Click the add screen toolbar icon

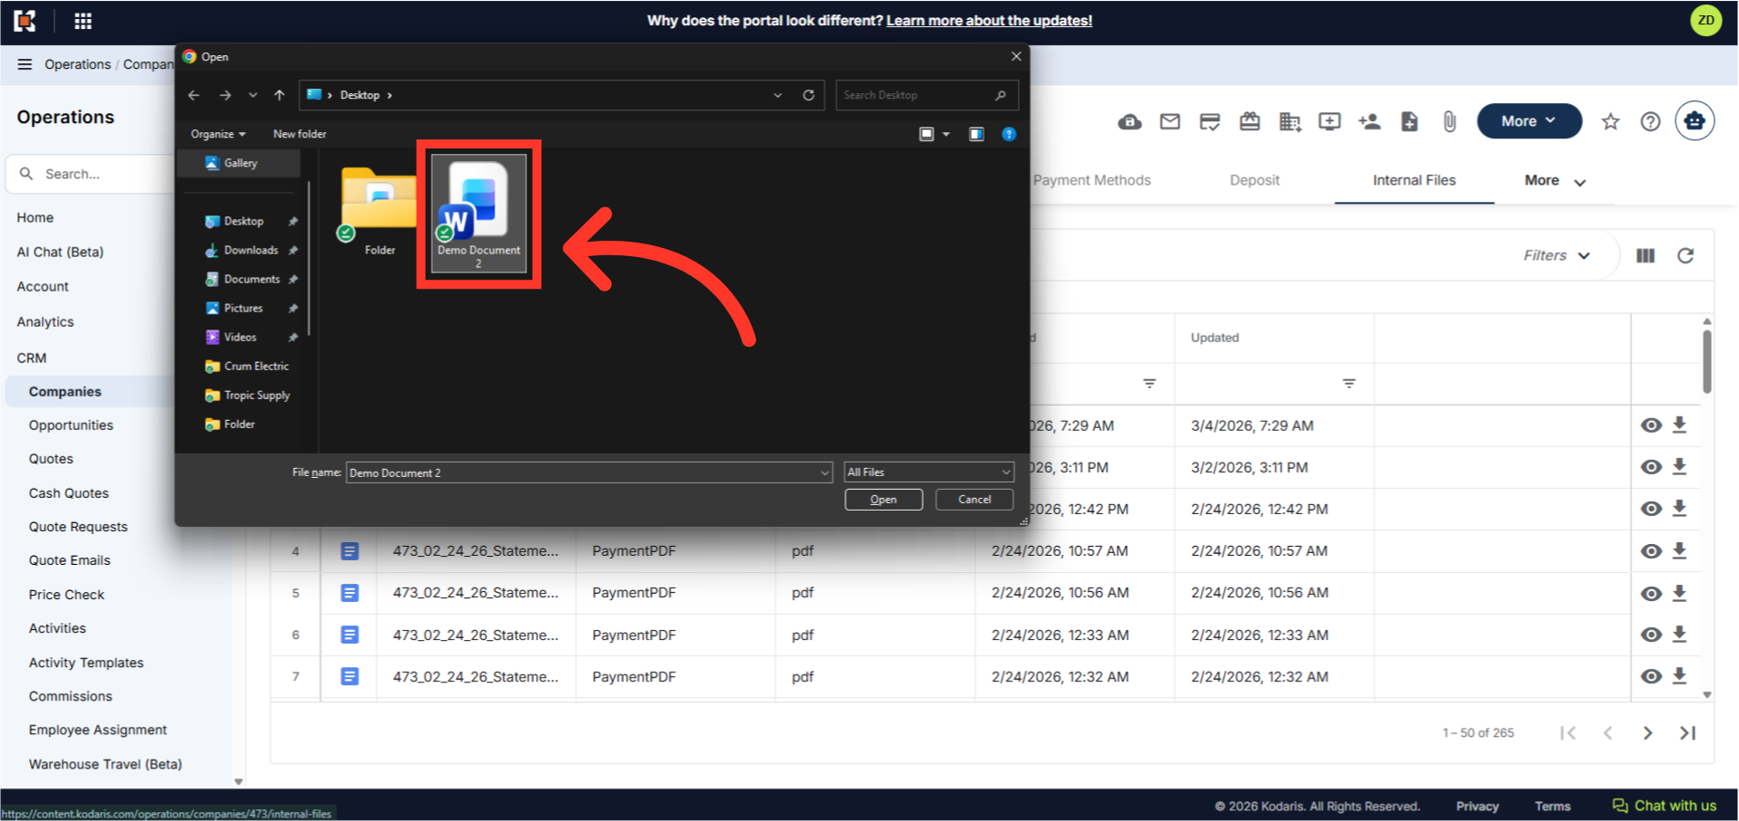1330,121
